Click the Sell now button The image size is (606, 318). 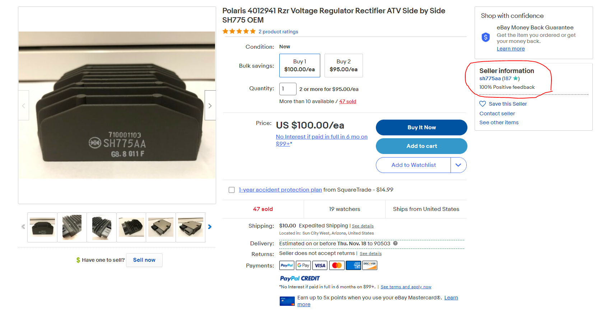tap(144, 260)
